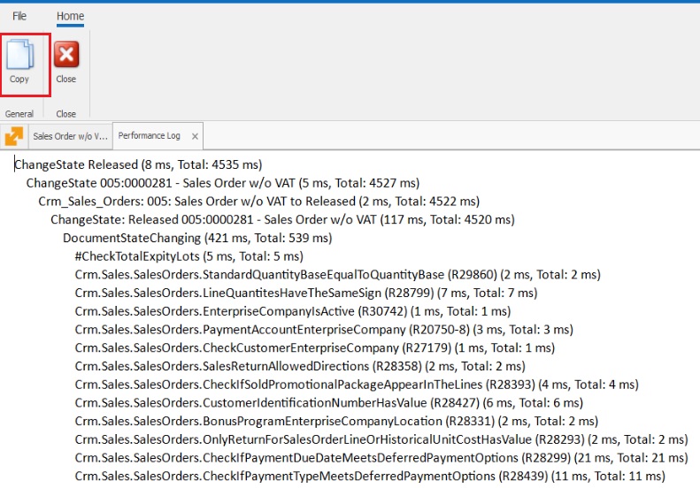This screenshot has height=488, width=700.
Task: Click the red Close icon in the ribbon
Action: point(66,55)
